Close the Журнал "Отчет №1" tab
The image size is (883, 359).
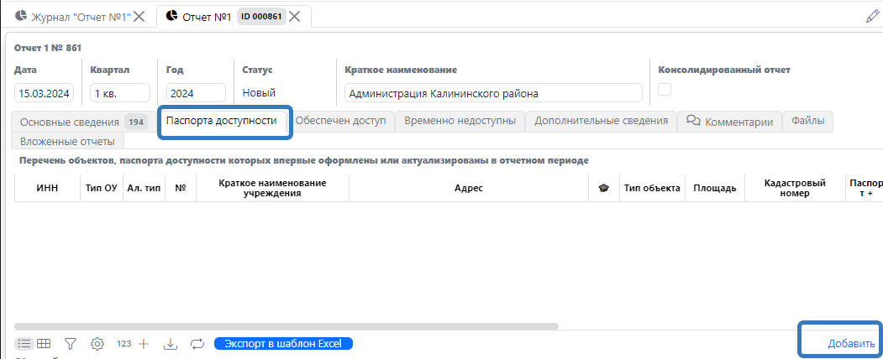pyautogui.click(x=140, y=16)
